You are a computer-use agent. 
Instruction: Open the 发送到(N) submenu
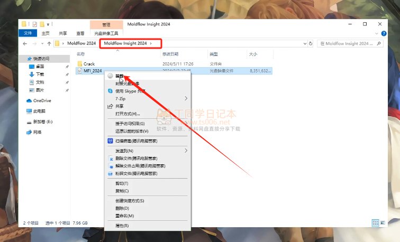(x=148, y=151)
